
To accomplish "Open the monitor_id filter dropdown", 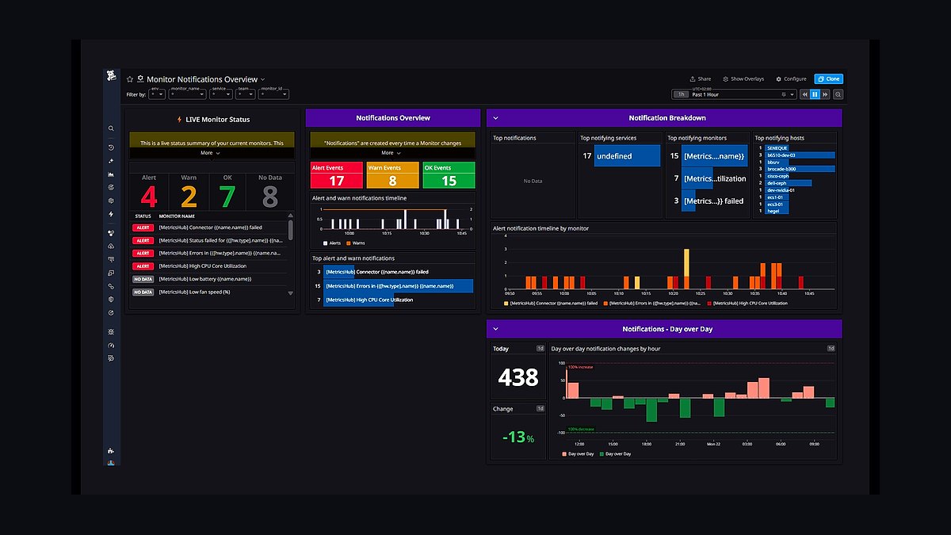I will [272, 94].
